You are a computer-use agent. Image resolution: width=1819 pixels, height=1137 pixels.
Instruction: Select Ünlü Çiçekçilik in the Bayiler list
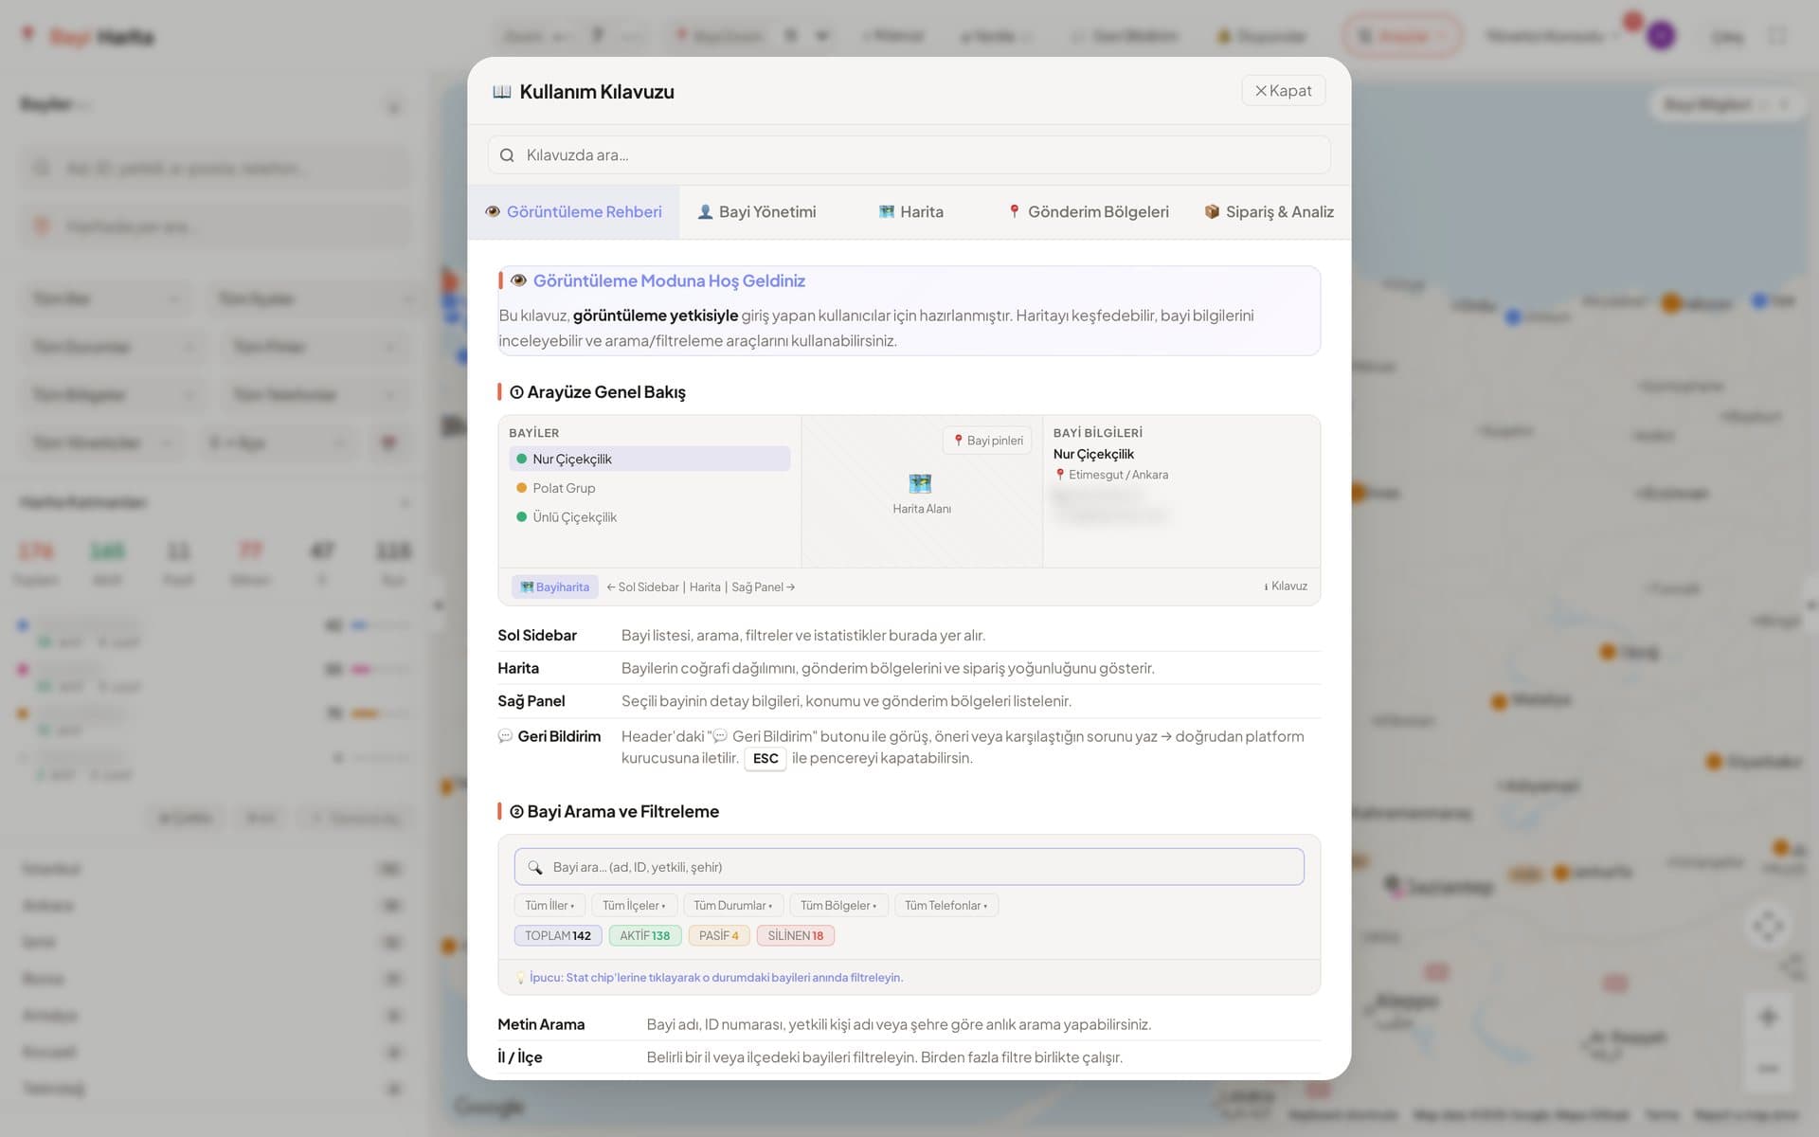click(649, 517)
